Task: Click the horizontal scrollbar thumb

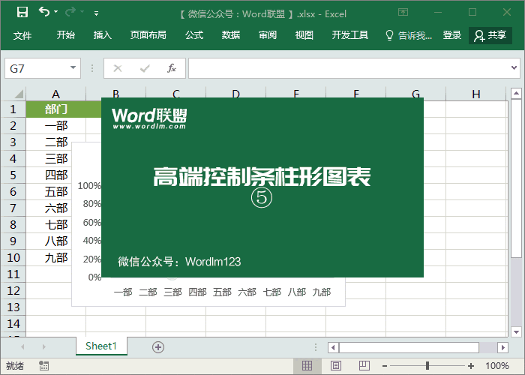Action: 409,347
